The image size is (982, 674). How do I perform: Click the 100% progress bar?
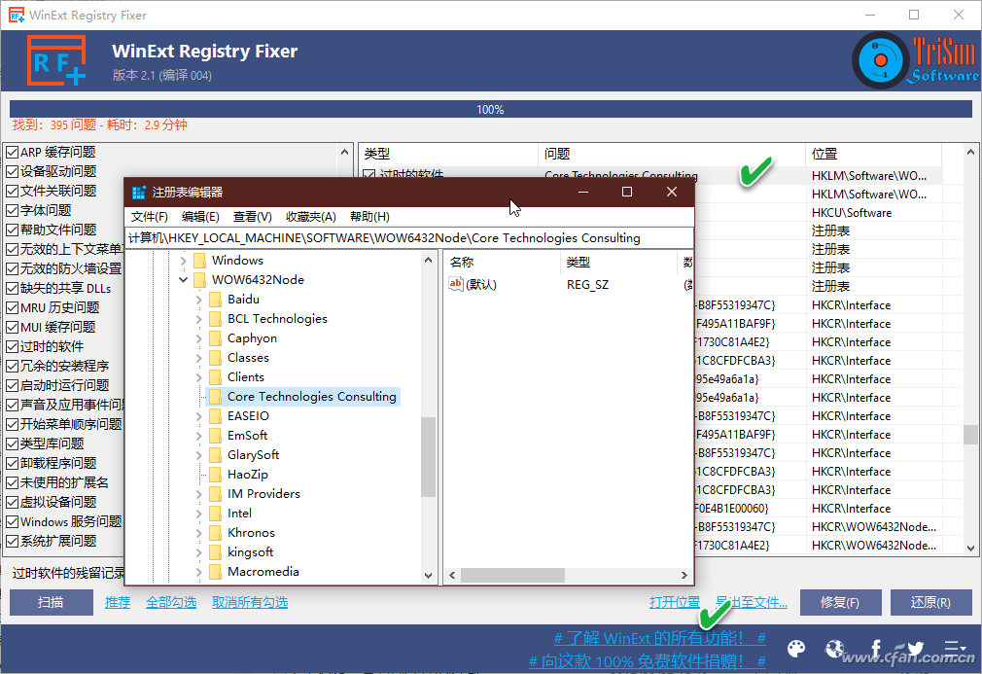click(x=490, y=109)
